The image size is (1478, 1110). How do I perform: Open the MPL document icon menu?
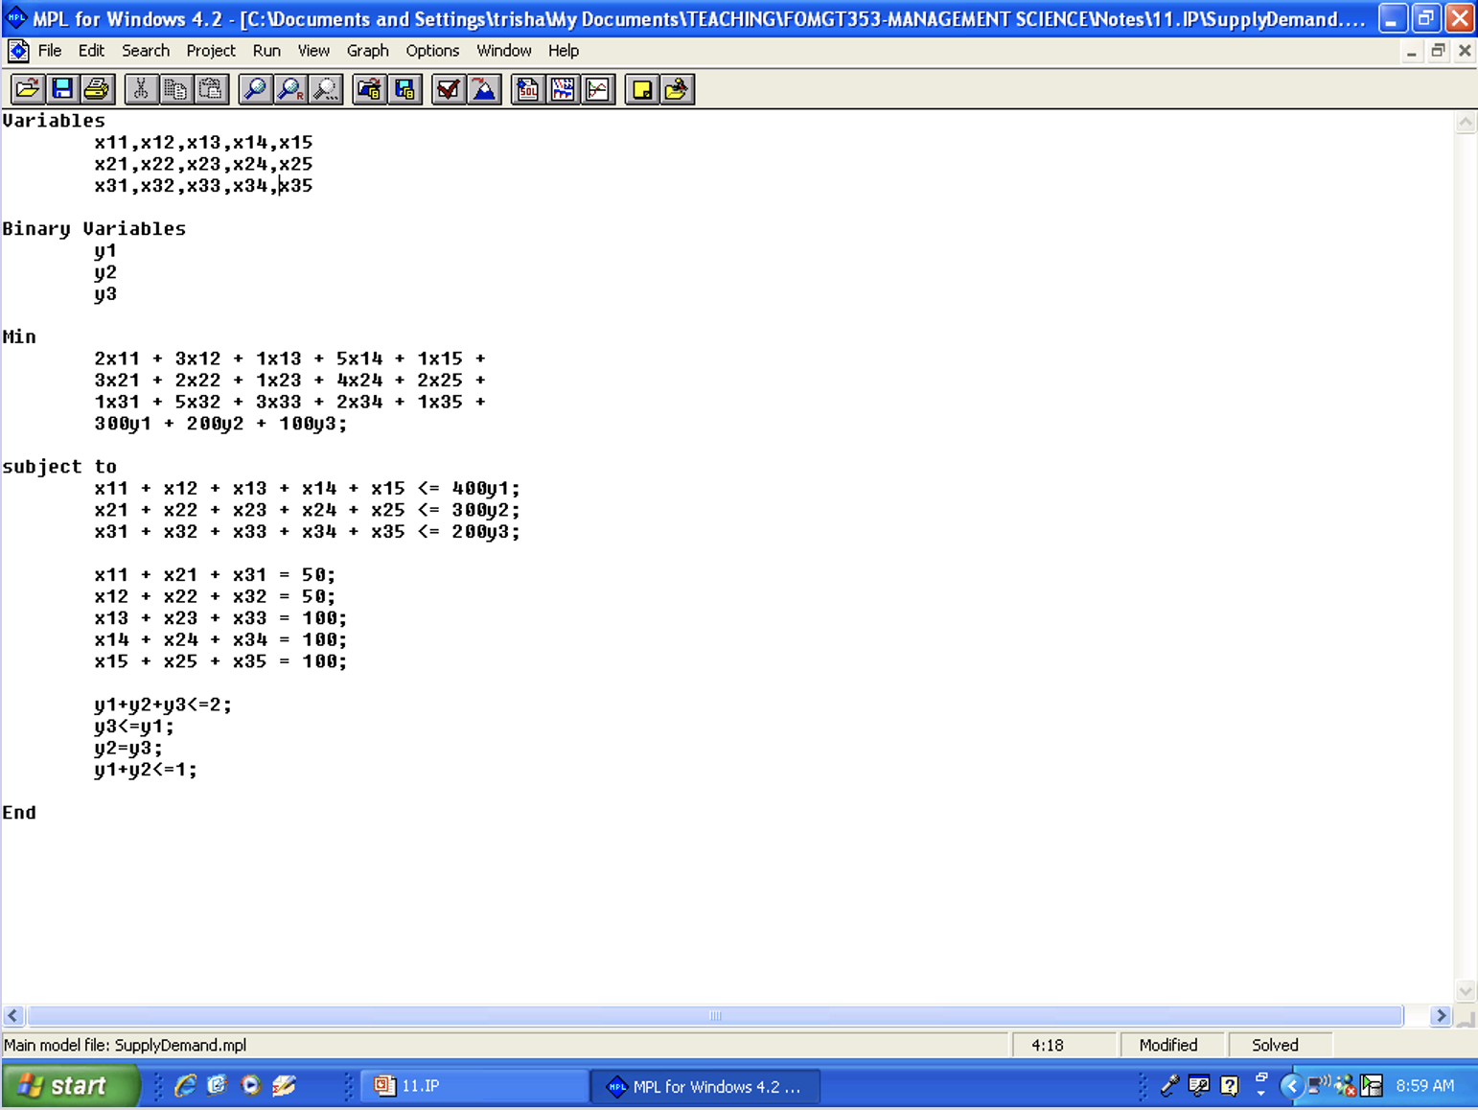pyautogui.click(x=18, y=51)
